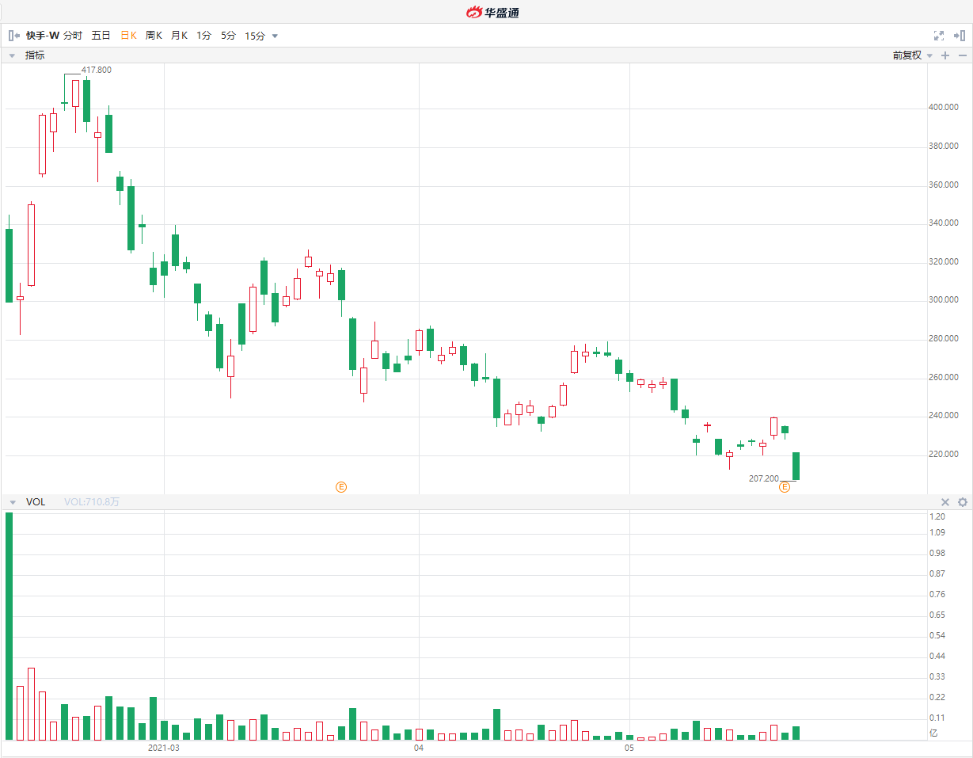Switch to 1分 one-minute chart
Viewport: 973px width, 758px height.
pos(204,36)
